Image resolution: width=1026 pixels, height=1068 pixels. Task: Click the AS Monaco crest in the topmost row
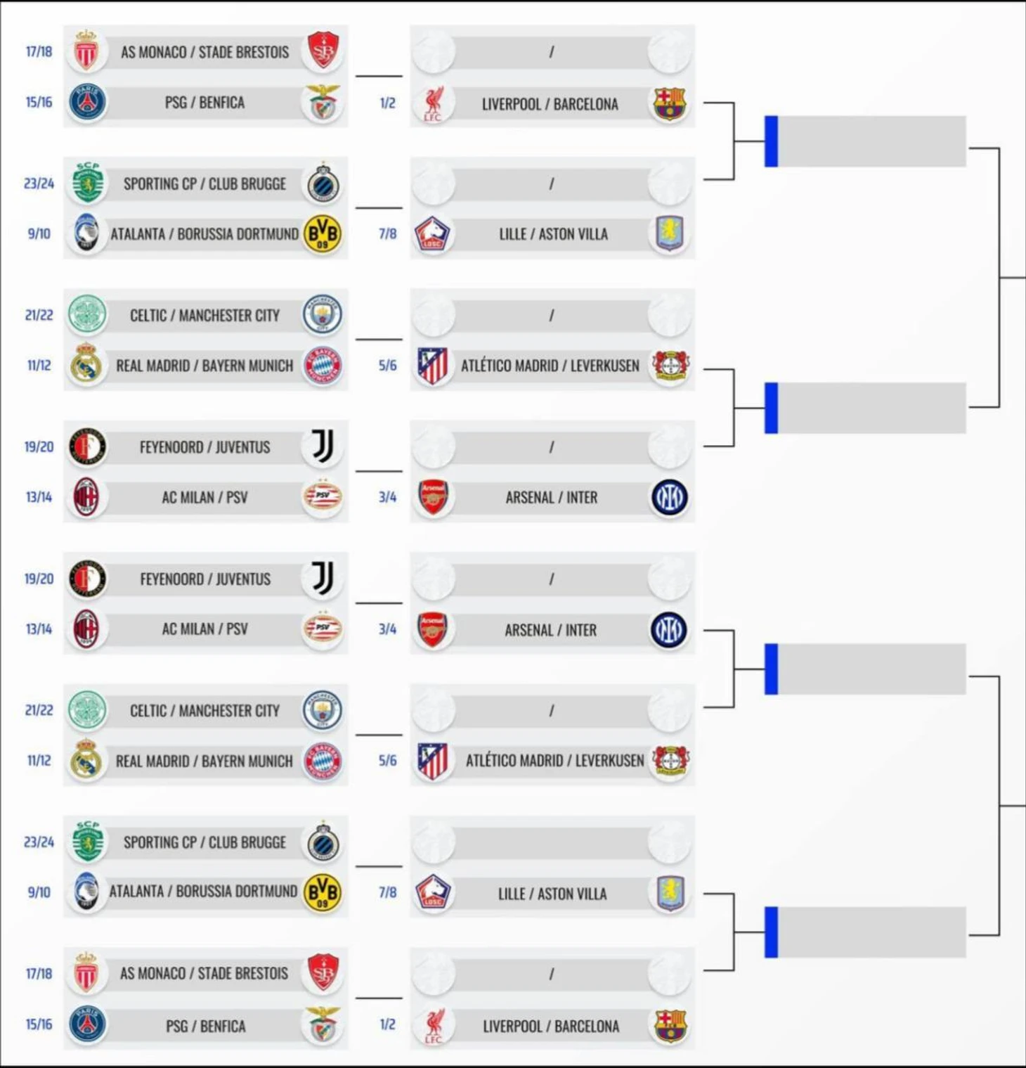86,51
